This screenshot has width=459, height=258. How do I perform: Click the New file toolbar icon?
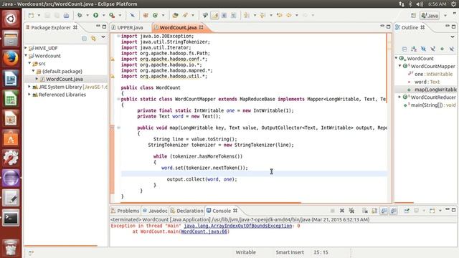(31, 15)
